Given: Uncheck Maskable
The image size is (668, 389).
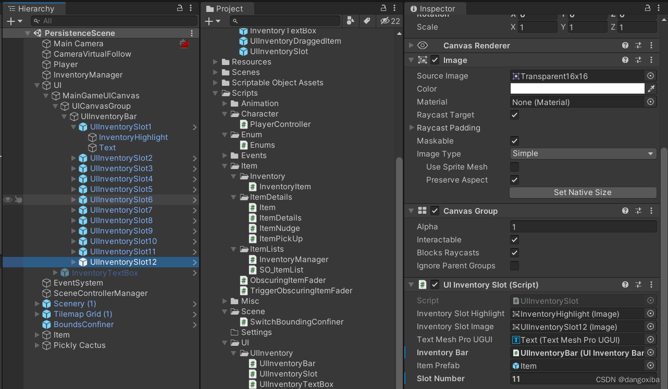Looking at the screenshot, I should pos(514,141).
